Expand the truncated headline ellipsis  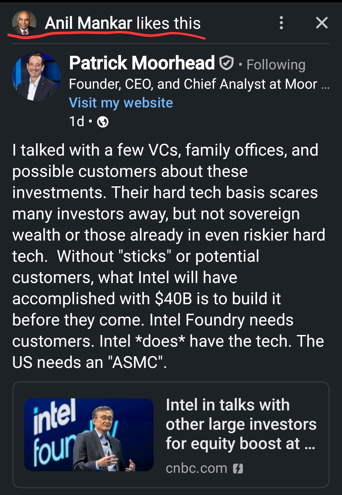(x=325, y=85)
